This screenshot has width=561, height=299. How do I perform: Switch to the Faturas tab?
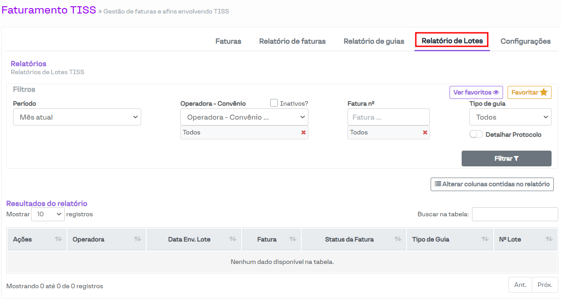coord(228,41)
